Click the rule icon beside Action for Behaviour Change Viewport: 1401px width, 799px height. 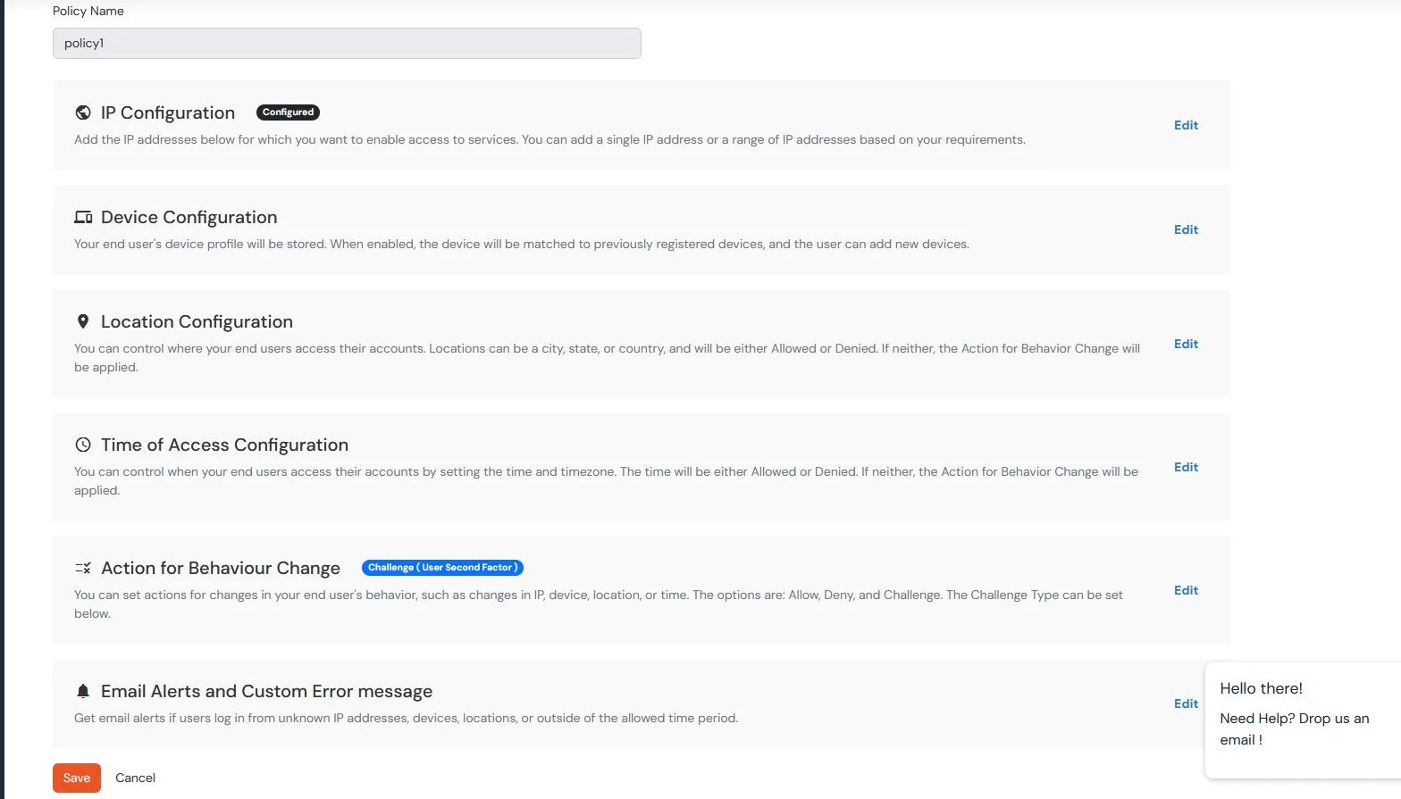coord(83,568)
